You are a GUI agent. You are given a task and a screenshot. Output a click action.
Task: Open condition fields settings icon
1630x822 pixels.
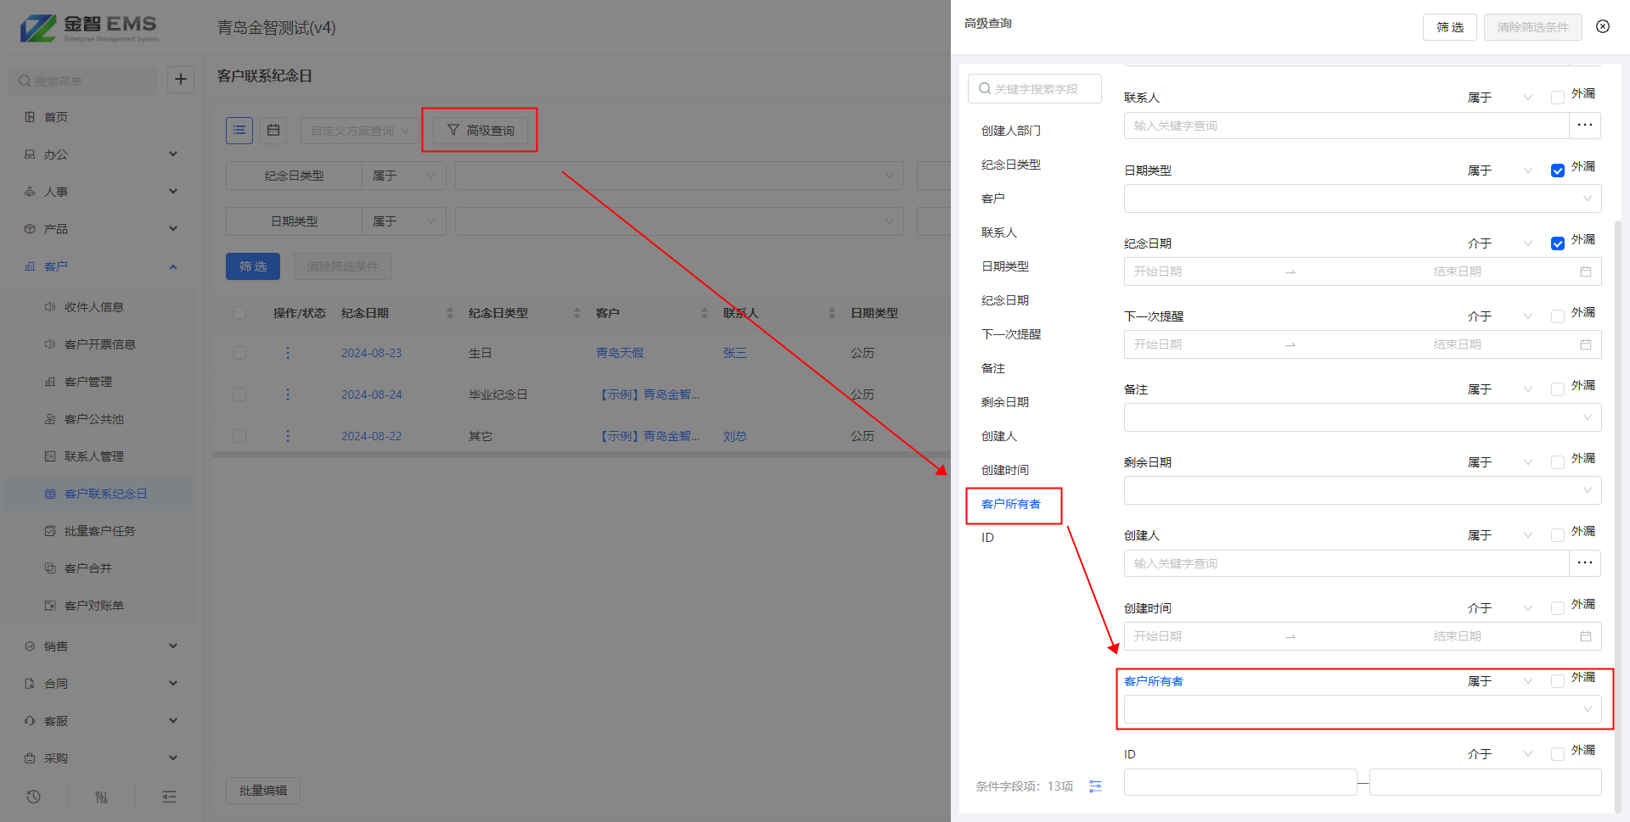tap(1095, 786)
